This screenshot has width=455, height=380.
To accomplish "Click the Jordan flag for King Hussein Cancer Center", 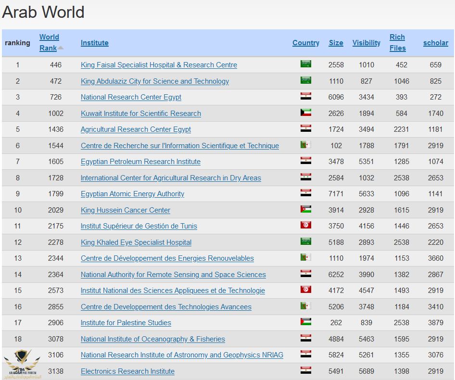I will point(306,209).
